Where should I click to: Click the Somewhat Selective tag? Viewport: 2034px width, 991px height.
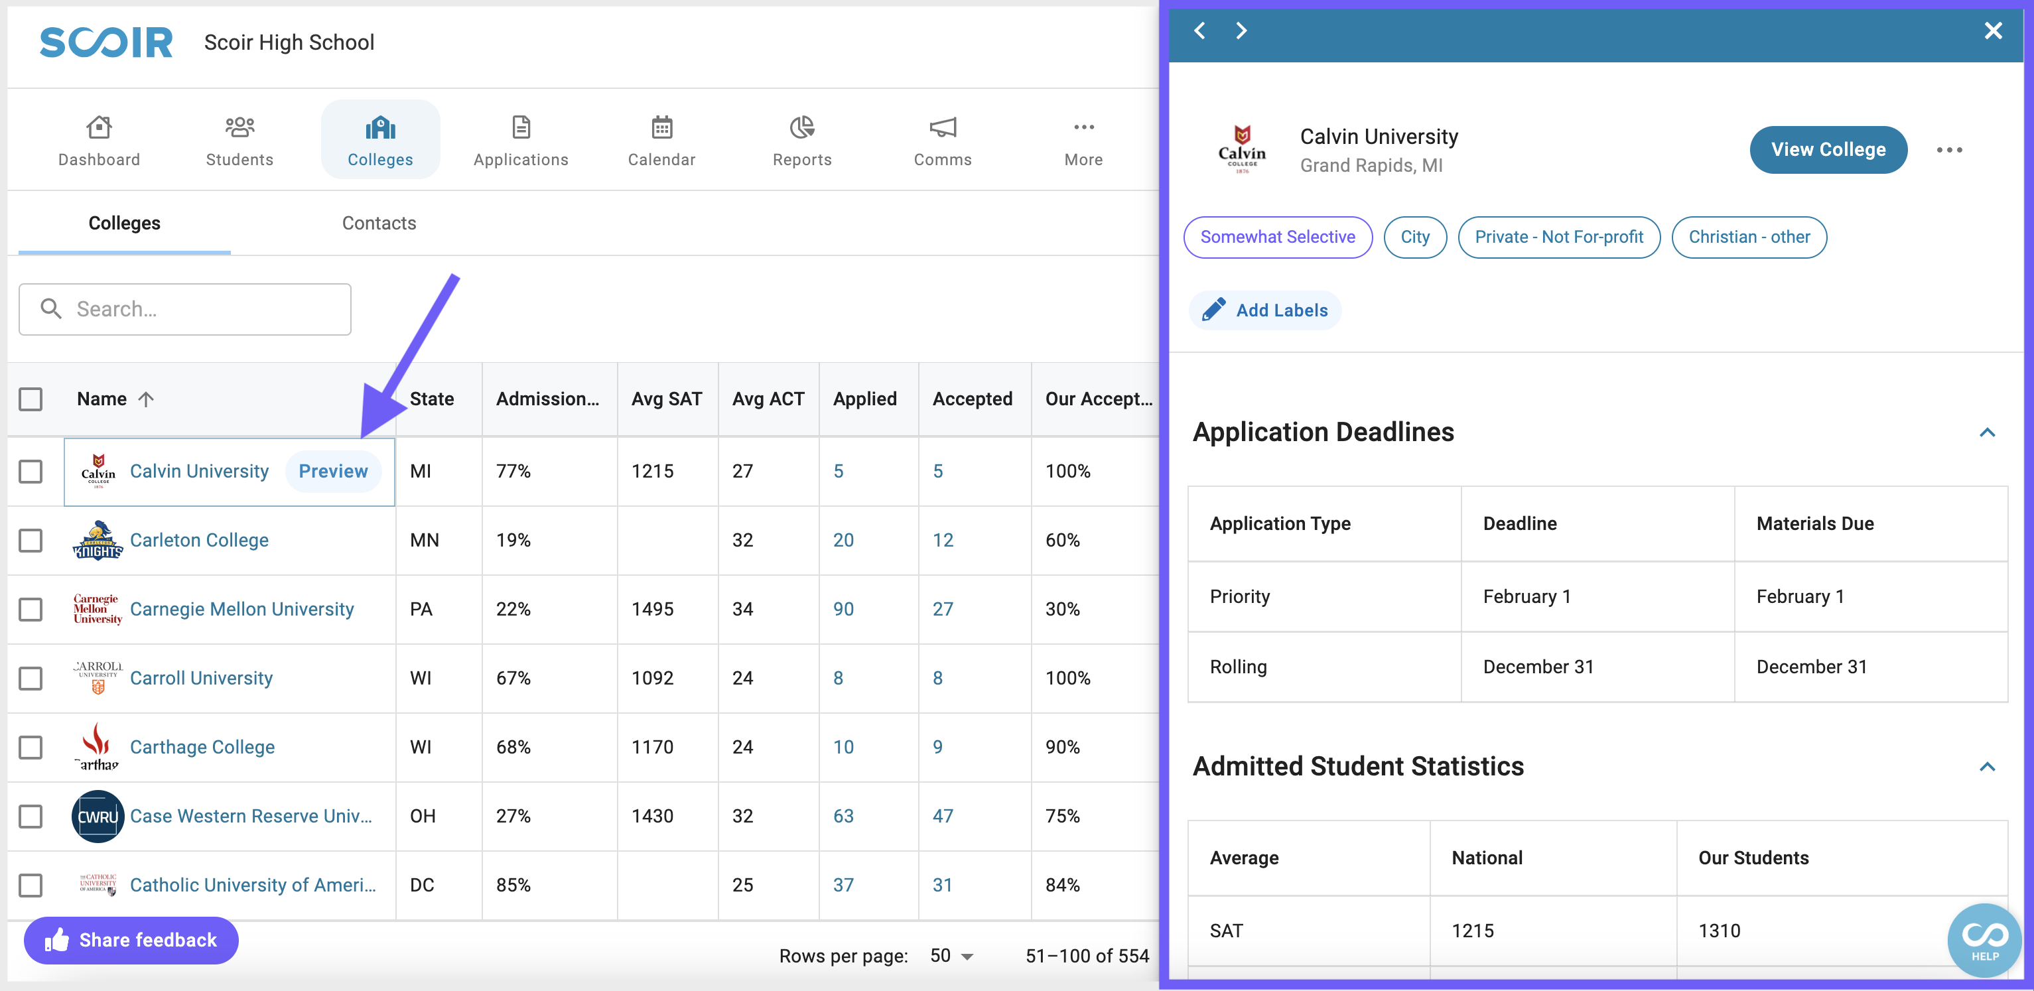[1278, 237]
